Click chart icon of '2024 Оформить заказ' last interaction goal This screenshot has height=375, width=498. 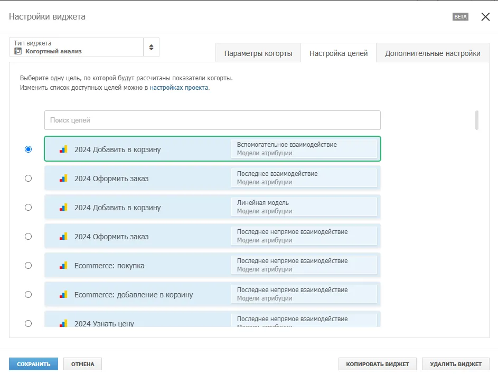pos(63,179)
